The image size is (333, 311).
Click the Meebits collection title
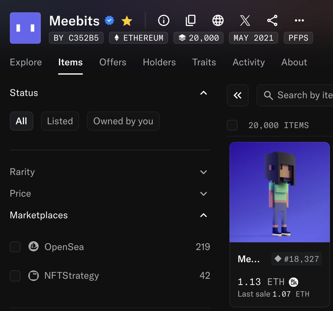tap(74, 21)
